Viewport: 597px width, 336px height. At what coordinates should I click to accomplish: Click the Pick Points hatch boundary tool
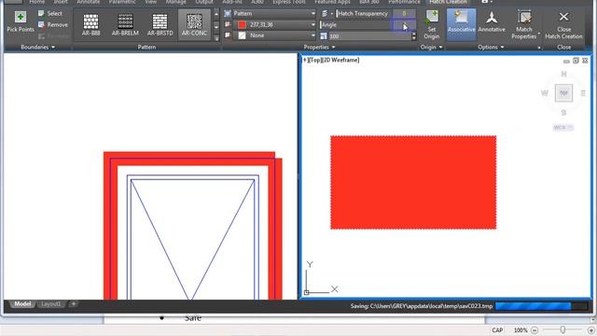[x=21, y=22]
